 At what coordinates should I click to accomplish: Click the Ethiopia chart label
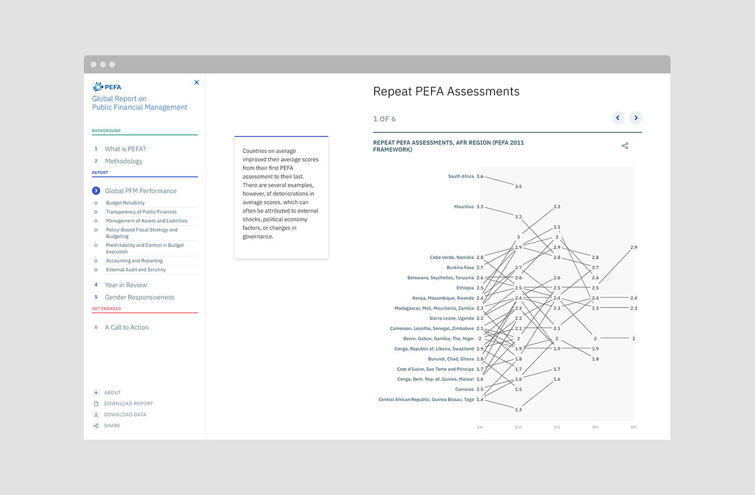pos(465,288)
